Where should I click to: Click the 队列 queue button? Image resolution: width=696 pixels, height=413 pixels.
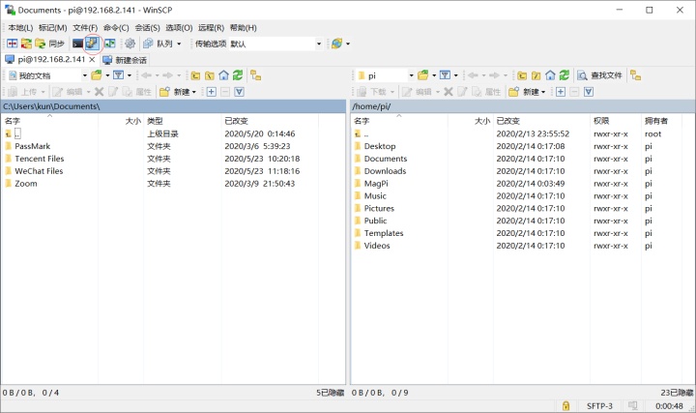(158, 44)
